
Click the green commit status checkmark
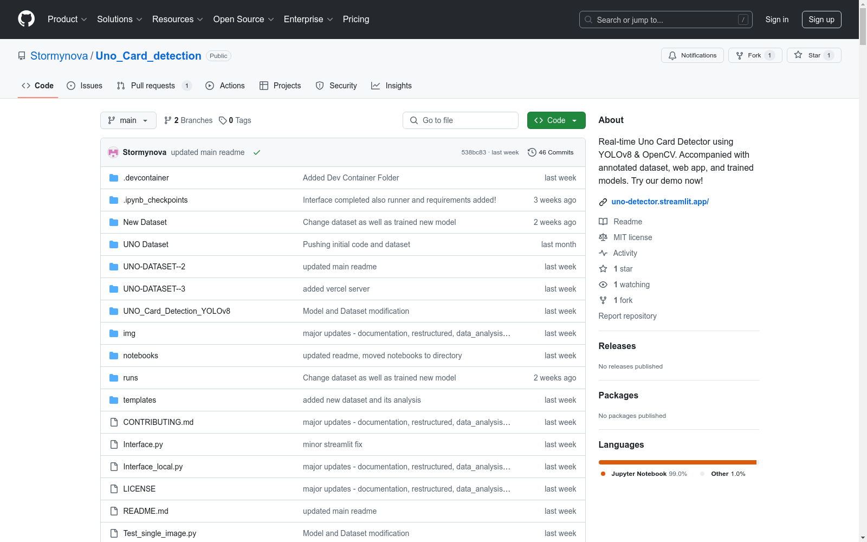click(x=257, y=152)
